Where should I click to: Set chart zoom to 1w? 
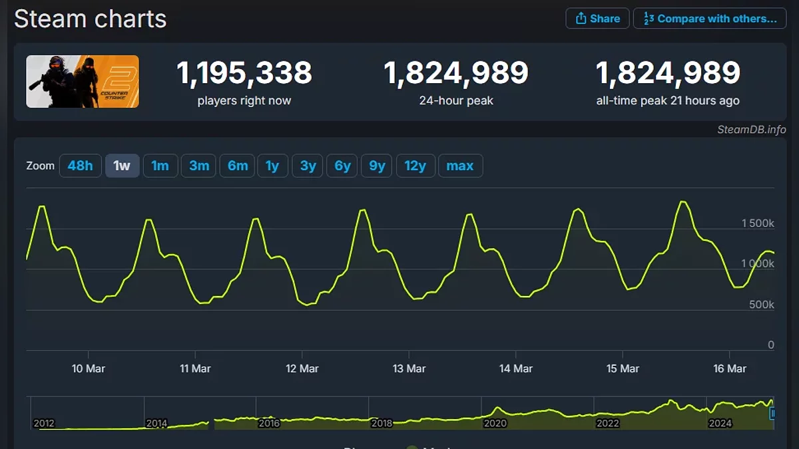coord(122,166)
